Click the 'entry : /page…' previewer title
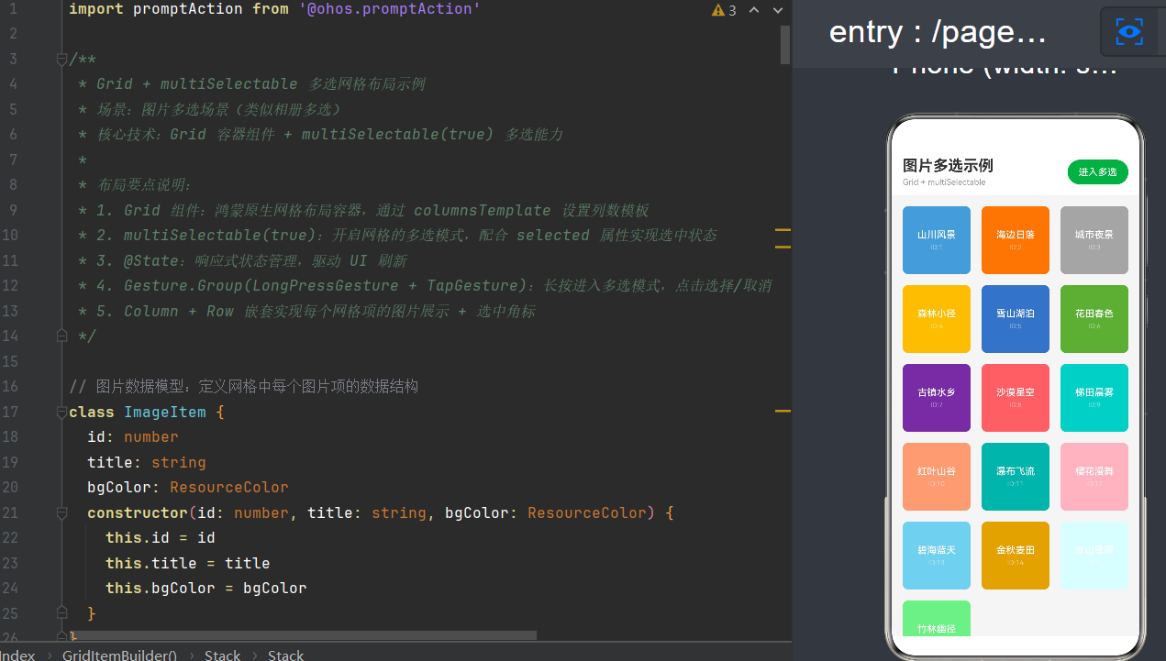 [x=938, y=32]
